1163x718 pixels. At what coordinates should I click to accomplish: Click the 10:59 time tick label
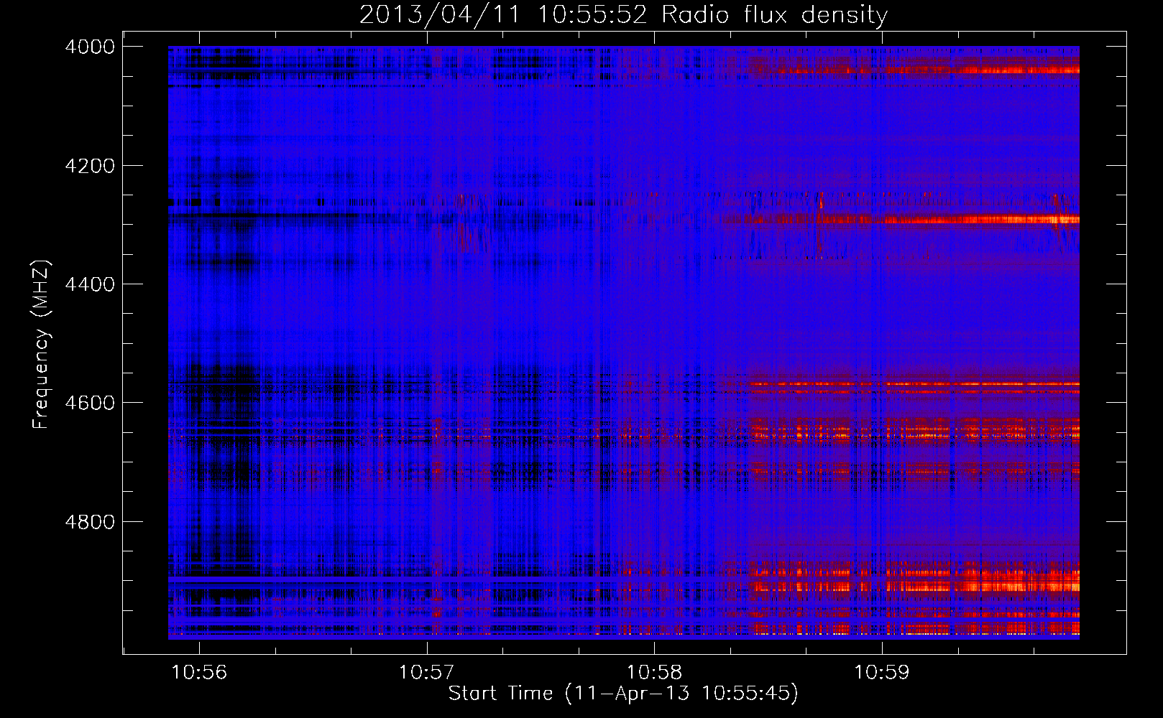pos(881,672)
